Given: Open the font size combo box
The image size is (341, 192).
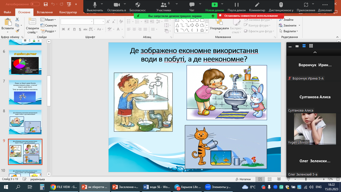Looking at the screenshot, I should pos(99,22).
